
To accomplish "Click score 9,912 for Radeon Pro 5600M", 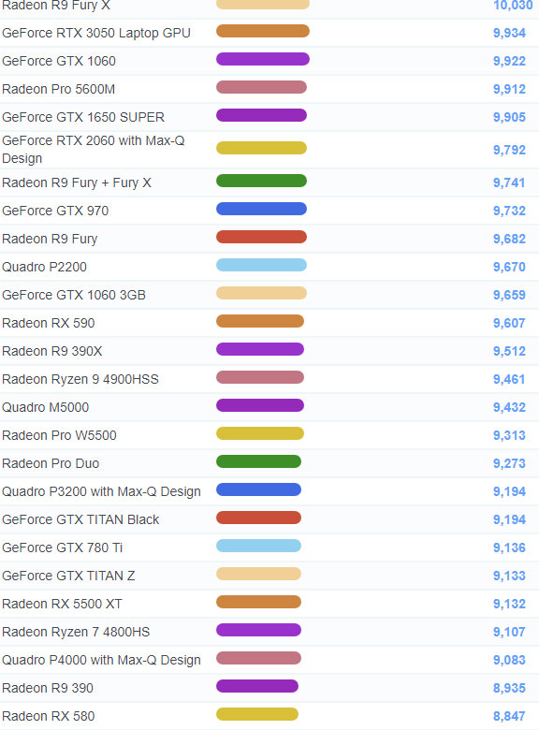I will pyautogui.click(x=509, y=89).
